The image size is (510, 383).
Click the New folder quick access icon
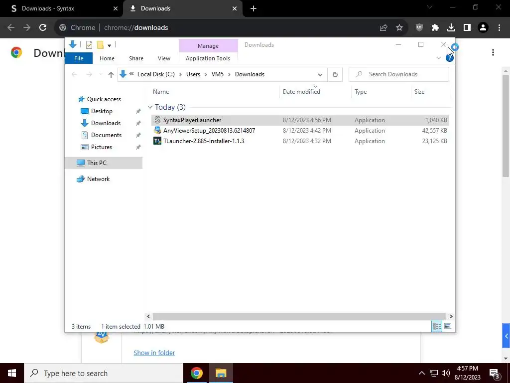tap(100, 45)
